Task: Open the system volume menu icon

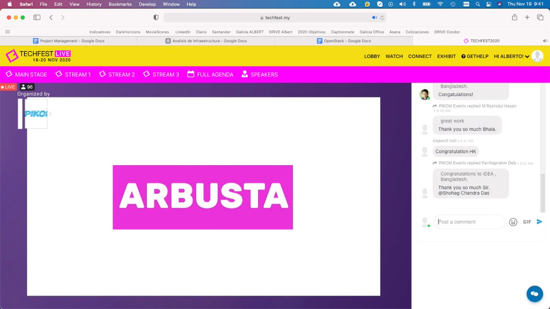Action: (x=402, y=4)
